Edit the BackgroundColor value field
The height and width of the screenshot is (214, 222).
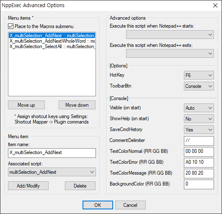click(199, 184)
